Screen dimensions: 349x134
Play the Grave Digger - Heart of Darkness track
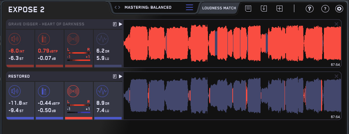point(121,24)
